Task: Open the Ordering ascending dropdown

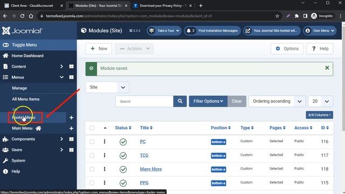Action: [277, 101]
